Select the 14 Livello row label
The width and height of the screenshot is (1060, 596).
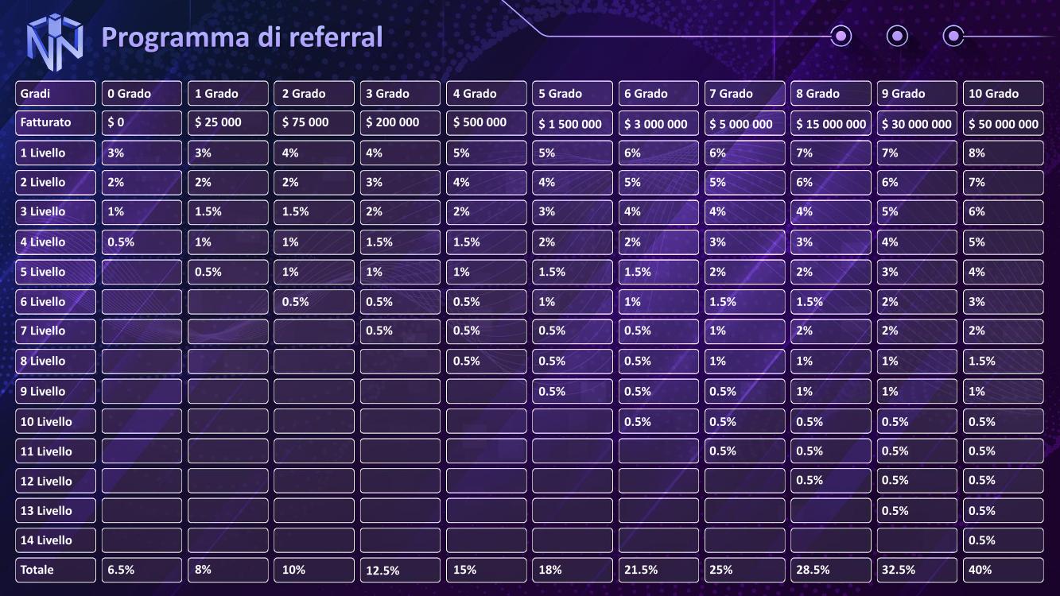(x=55, y=540)
